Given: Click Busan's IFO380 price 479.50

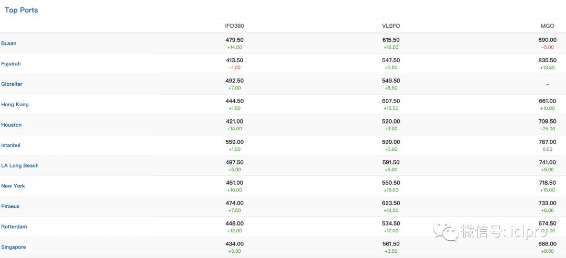Looking at the screenshot, I should point(234,40).
